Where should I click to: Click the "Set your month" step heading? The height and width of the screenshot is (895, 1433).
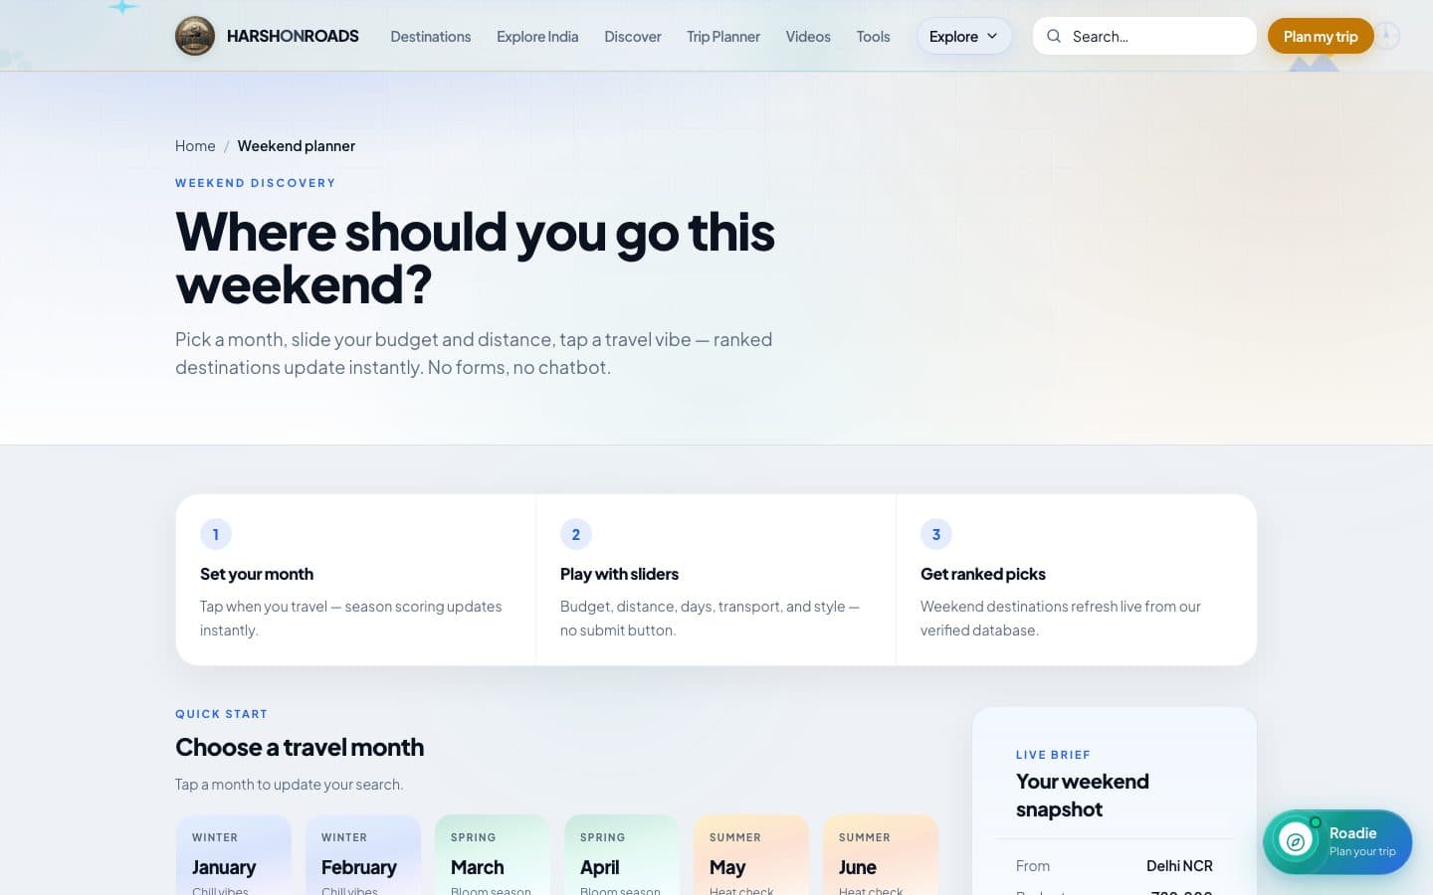coord(257,574)
